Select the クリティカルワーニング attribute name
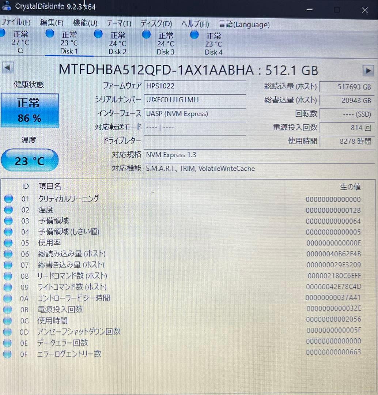378x395 pixels. click(68, 199)
